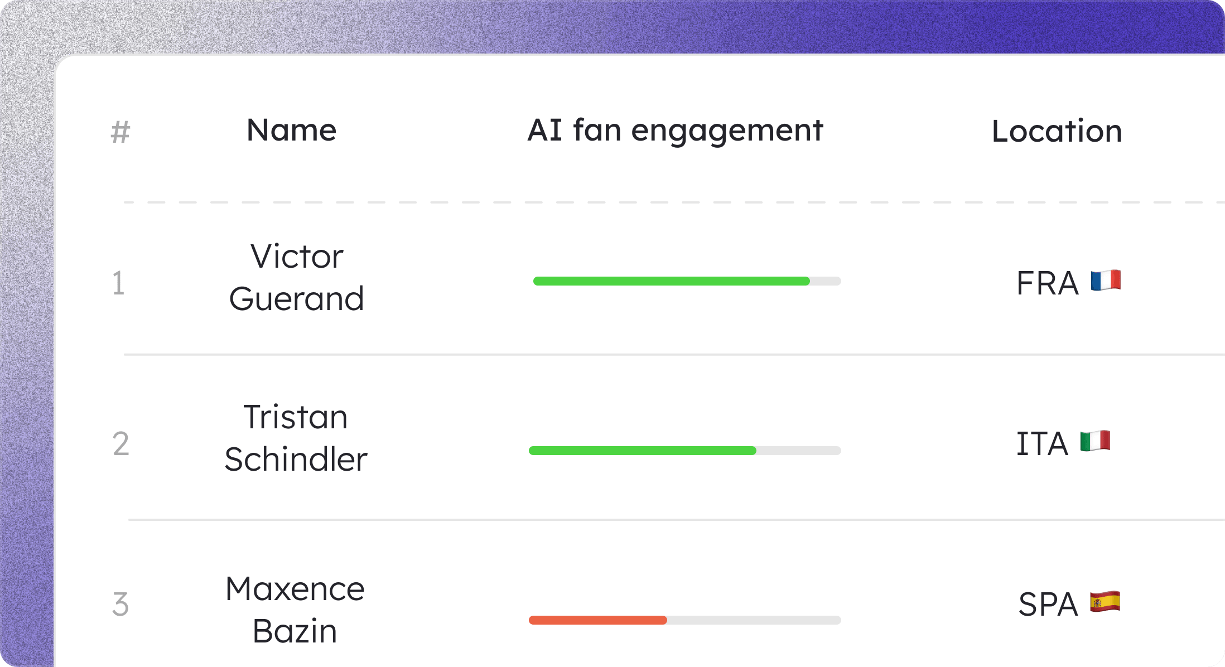Click the French flag icon
1225x667 pixels.
coord(1106,281)
